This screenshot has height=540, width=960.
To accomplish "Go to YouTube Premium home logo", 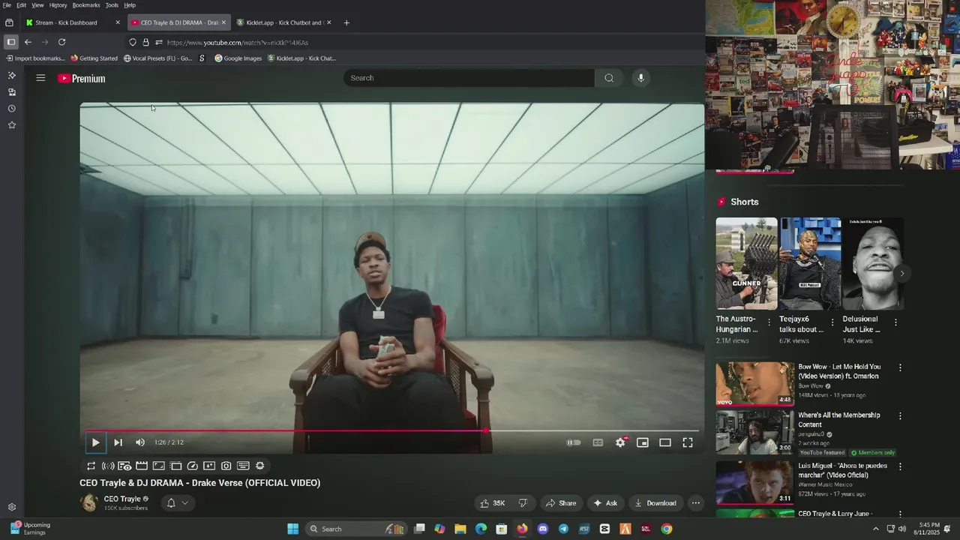I will pos(82,78).
